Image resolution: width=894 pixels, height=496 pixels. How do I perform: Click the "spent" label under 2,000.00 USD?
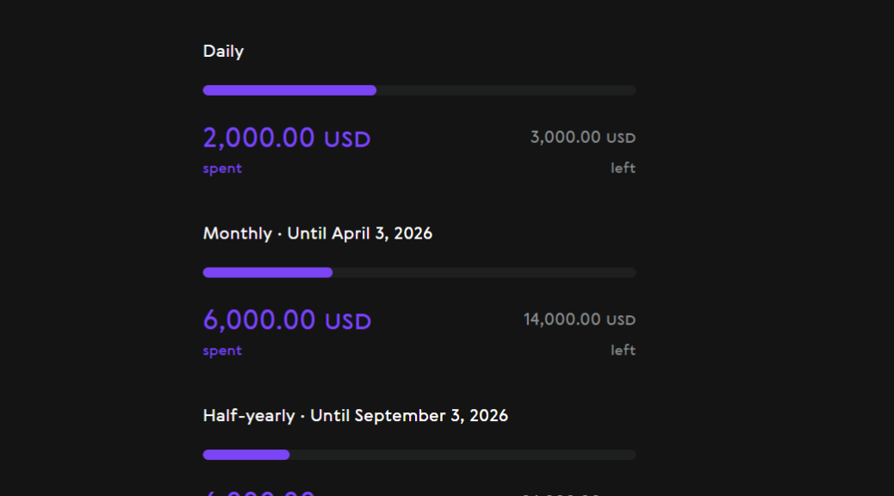[x=222, y=169]
